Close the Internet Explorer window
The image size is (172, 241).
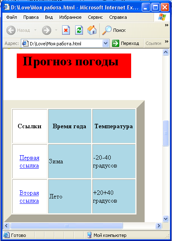(x=165, y=7)
